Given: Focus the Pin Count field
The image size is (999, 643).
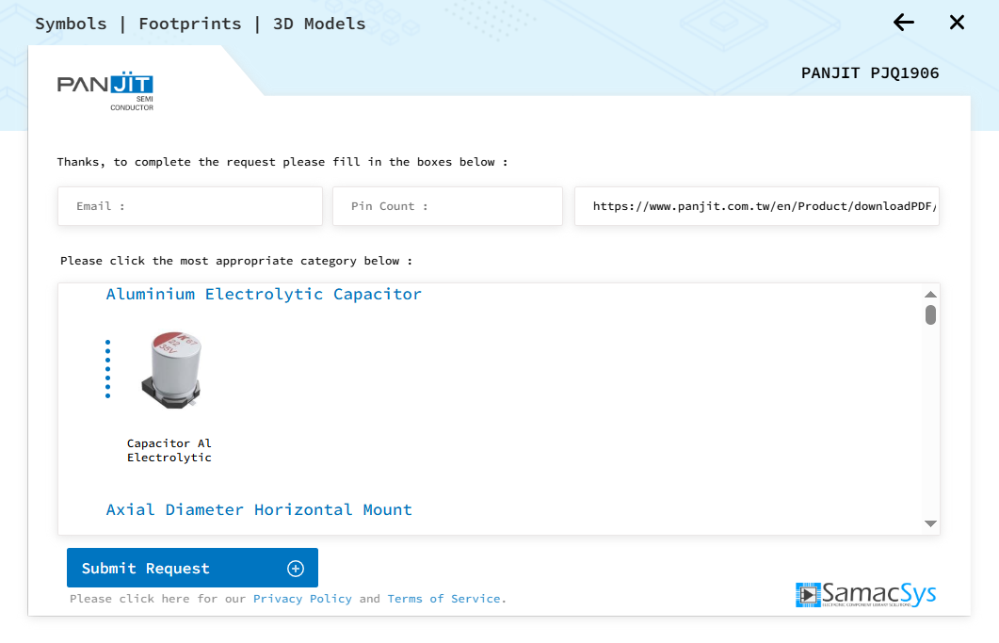Looking at the screenshot, I should [447, 206].
